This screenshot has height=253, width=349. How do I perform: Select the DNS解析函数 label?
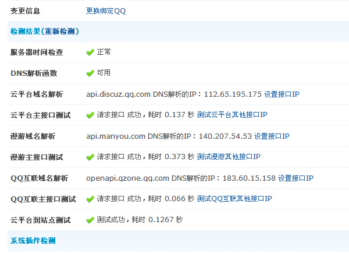pos(34,73)
